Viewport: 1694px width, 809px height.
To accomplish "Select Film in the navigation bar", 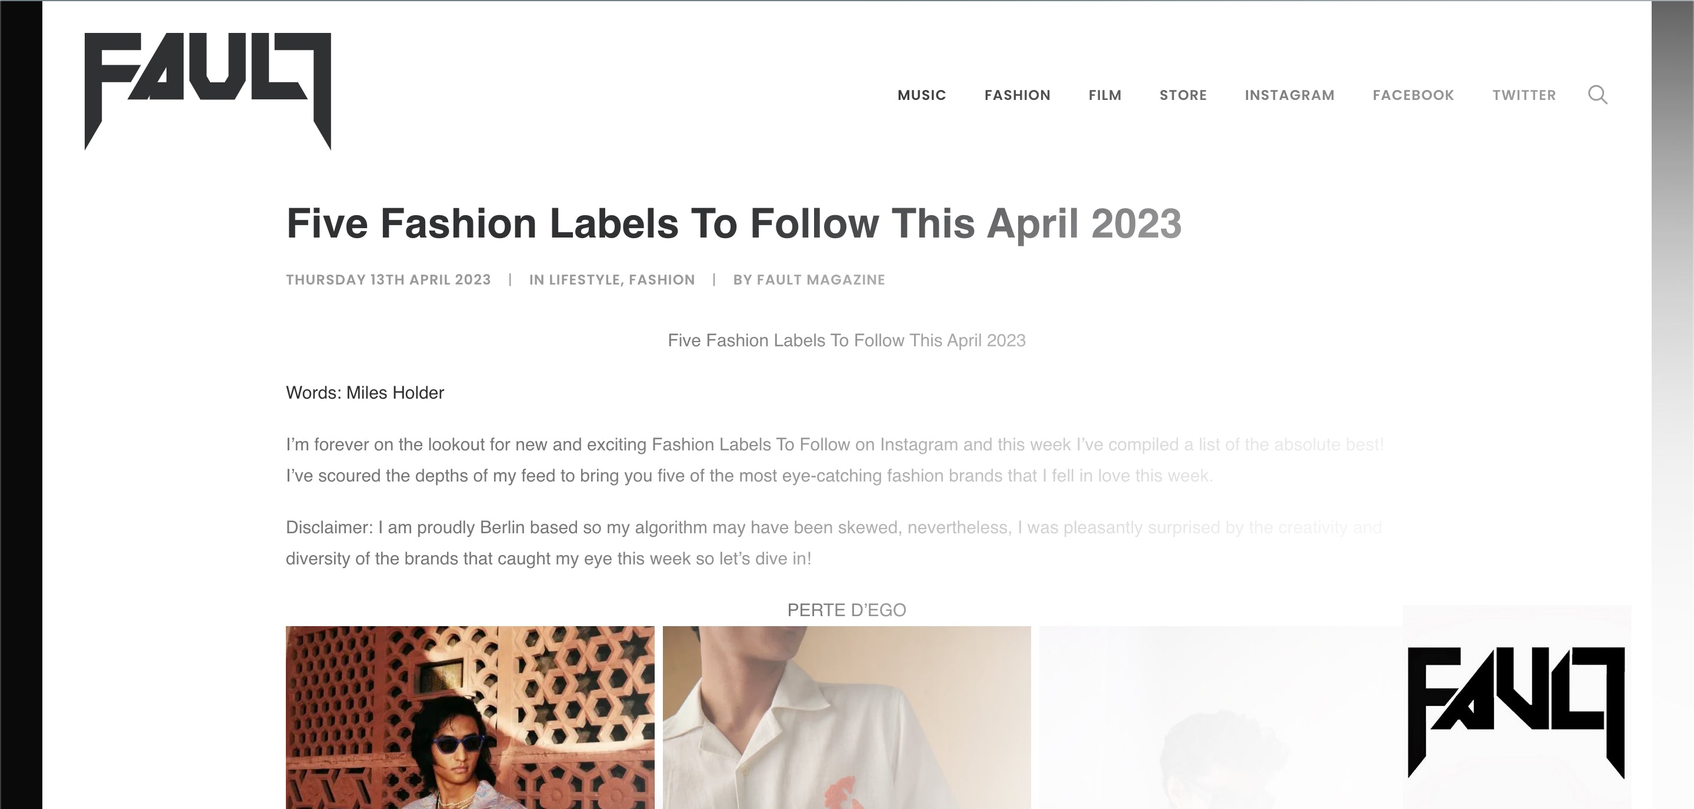I will [1104, 95].
